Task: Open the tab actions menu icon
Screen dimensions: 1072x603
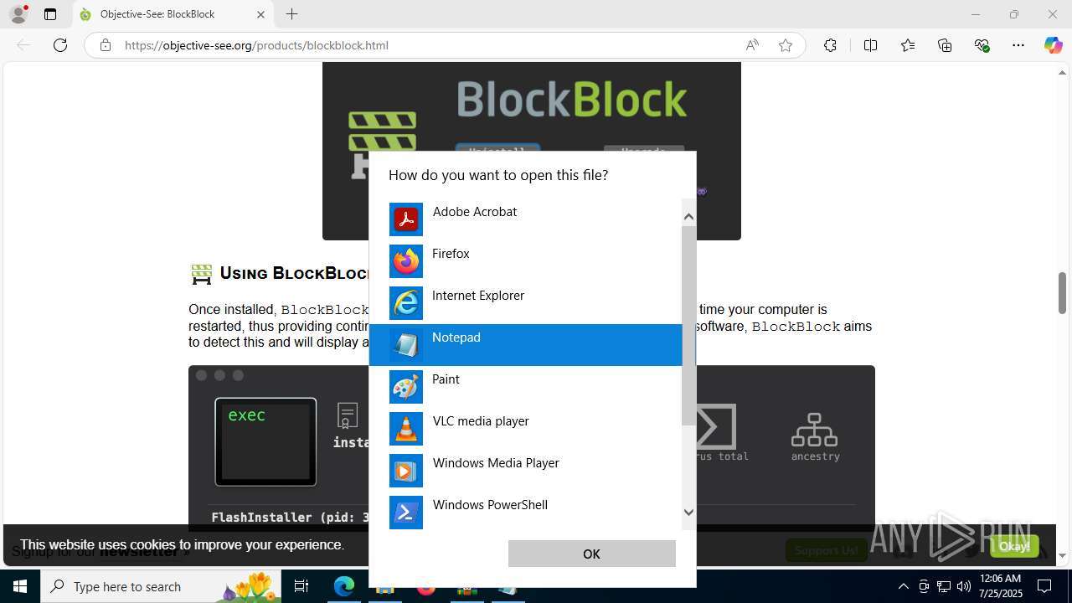Action: pyautogui.click(x=50, y=14)
